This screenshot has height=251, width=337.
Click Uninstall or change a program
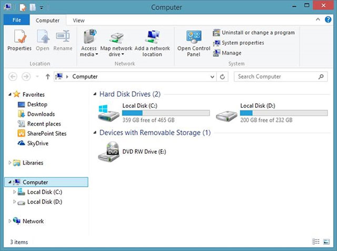[x=254, y=33]
